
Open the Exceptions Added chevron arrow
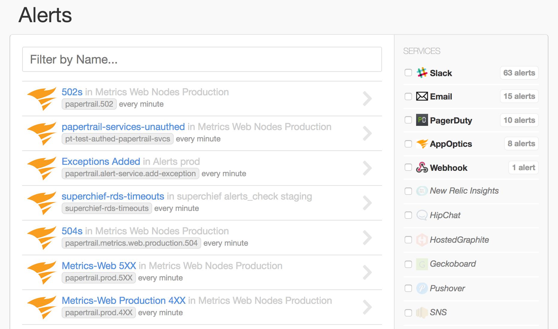pyautogui.click(x=367, y=168)
